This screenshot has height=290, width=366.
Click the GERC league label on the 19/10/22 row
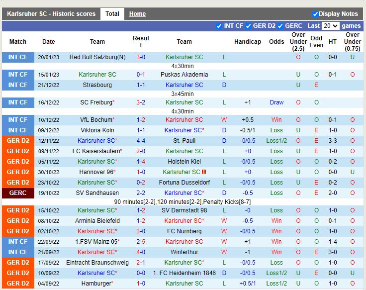pos(18,193)
